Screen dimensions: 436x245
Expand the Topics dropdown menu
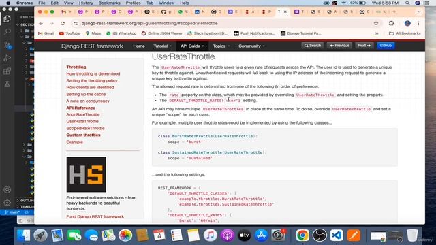click(x=221, y=46)
